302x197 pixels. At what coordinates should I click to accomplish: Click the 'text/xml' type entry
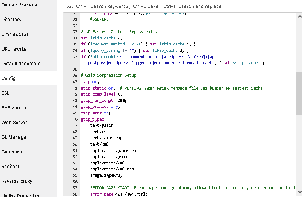[99, 144]
